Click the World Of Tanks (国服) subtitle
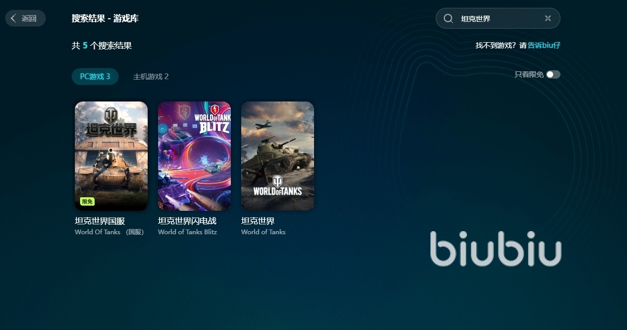Screen dimensions: 627x330 [110, 232]
